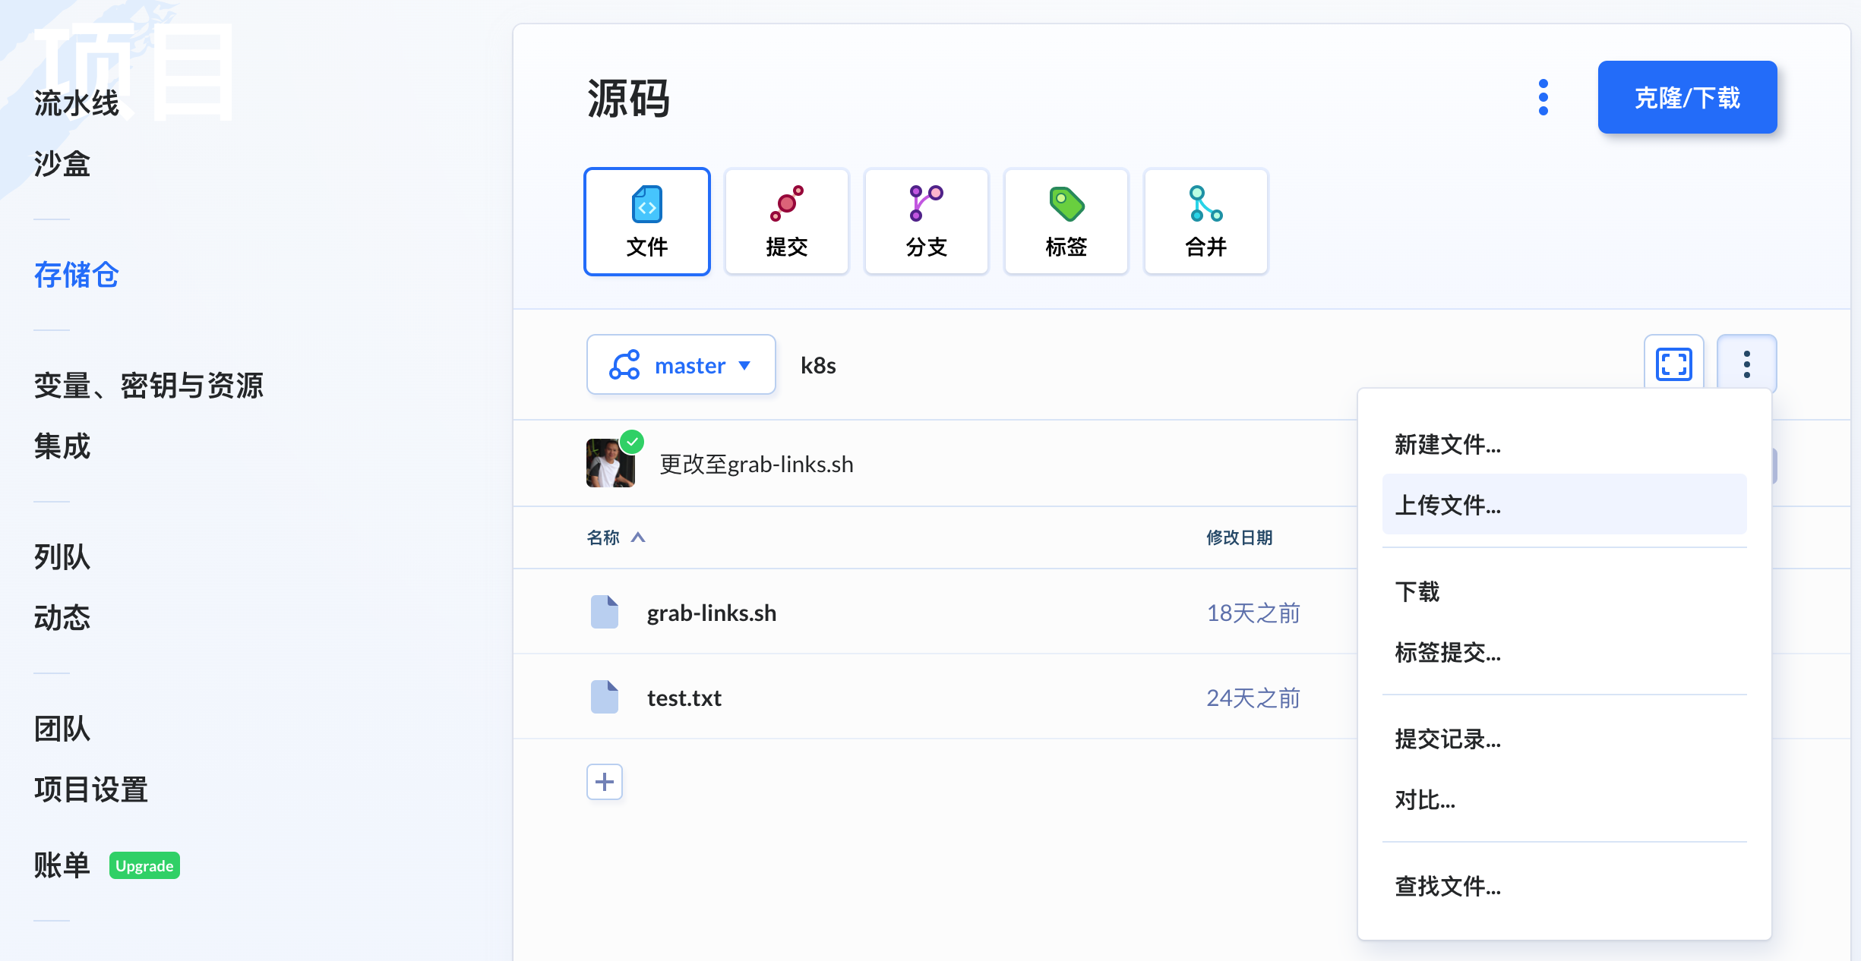Click the grab-links.sh file icon

pos(604,612)
